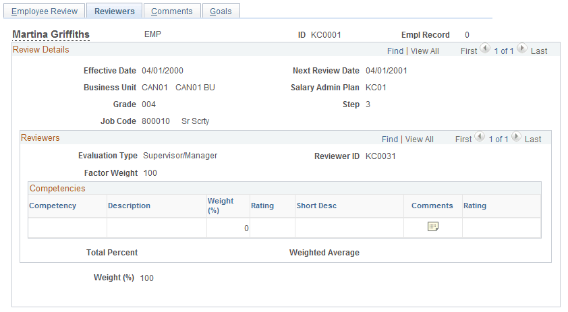Viewport: 568px width, 312px height.
Task: Select the employee name Martina Griffiths
Action: 51,34
